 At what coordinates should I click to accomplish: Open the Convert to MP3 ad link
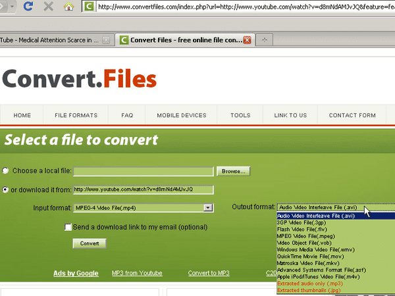(x=209, y=273)
